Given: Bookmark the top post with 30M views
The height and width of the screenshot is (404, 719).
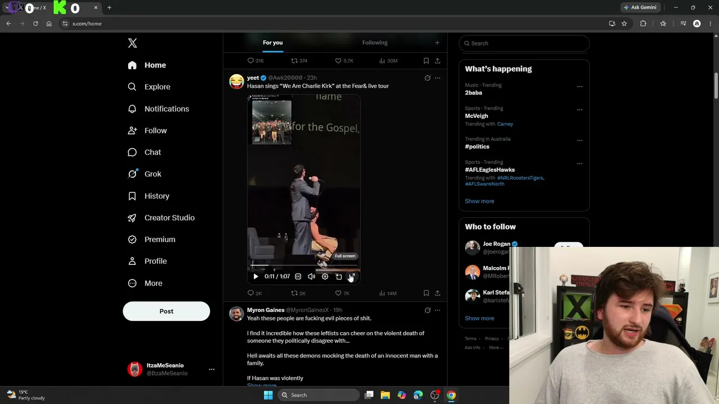Looking at the screenshot, I should [x=426, y=61].
